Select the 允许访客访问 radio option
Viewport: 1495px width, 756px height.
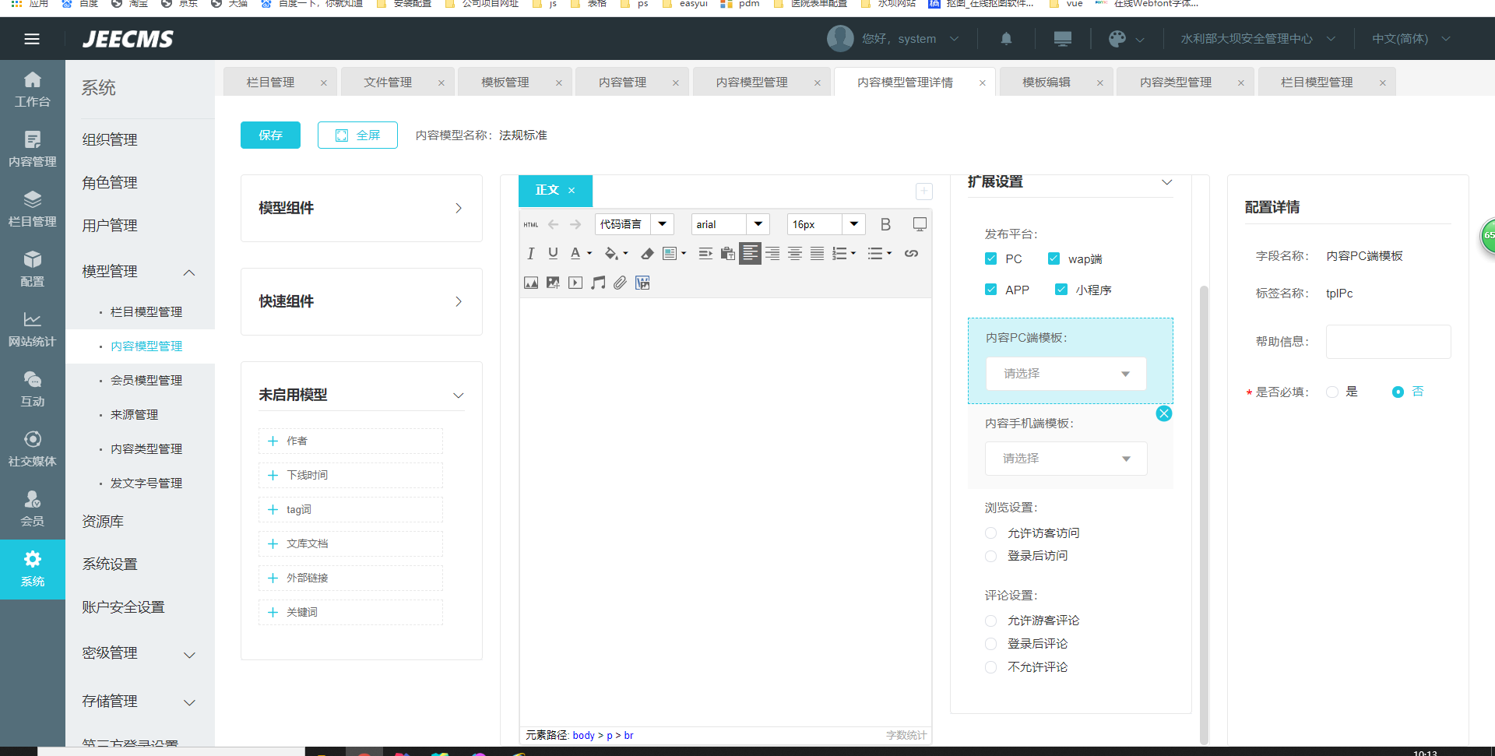(x=991, y=533)
